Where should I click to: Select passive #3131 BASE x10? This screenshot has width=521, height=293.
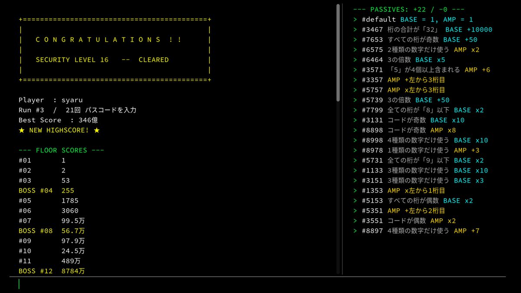point(409,120)
